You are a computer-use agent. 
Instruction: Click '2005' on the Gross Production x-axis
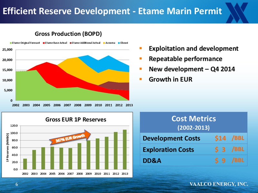tap(46, 105)
